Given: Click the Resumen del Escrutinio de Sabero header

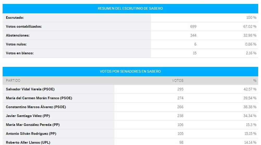Looking at the screenshot, I should coord(130,9).
